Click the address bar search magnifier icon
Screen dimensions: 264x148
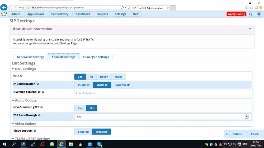[x=122, y=8]
